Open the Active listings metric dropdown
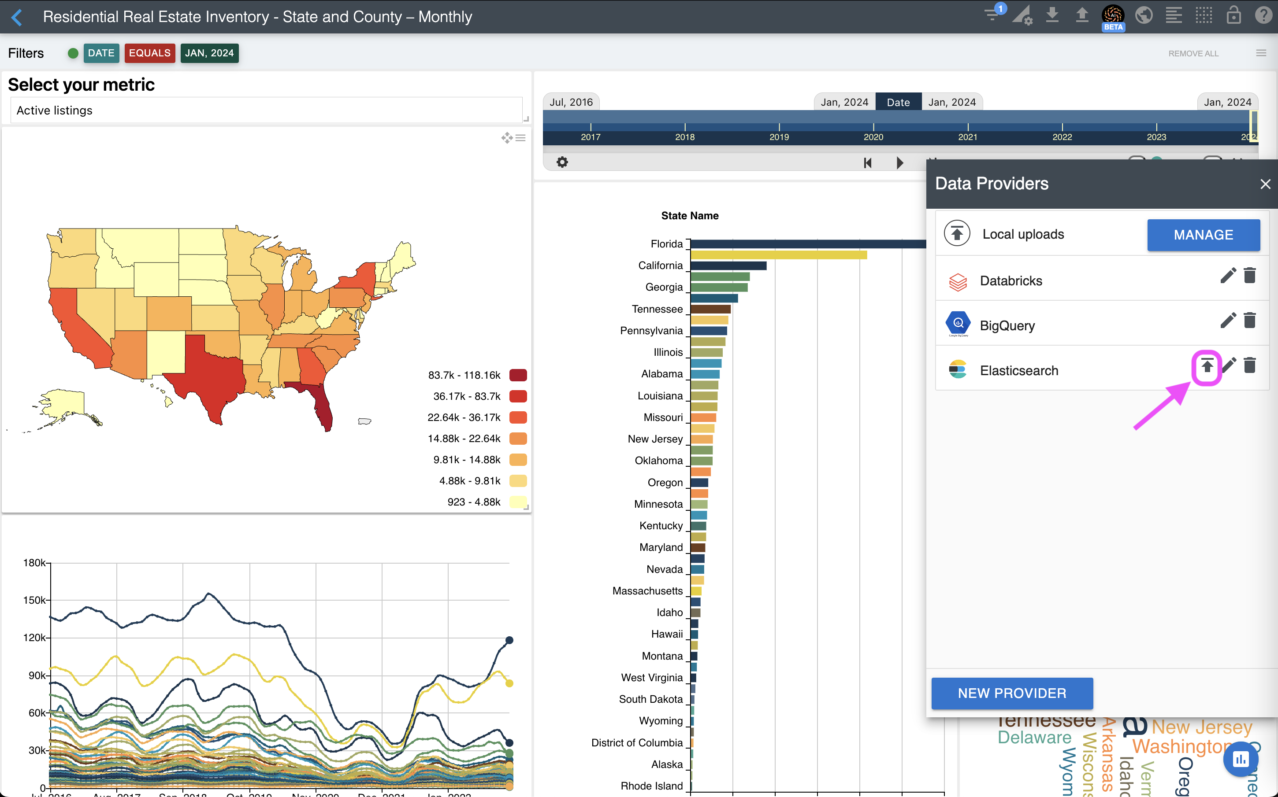 [266, 111]
